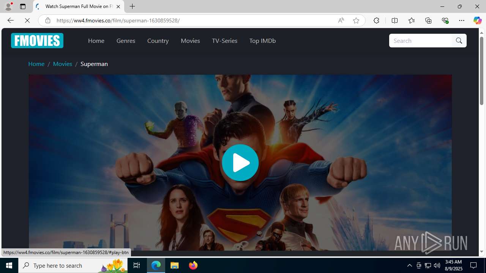Viewport: 486px width, 273px height.
Task: Open the network tray icon
Action: click(x=428, y=265)
